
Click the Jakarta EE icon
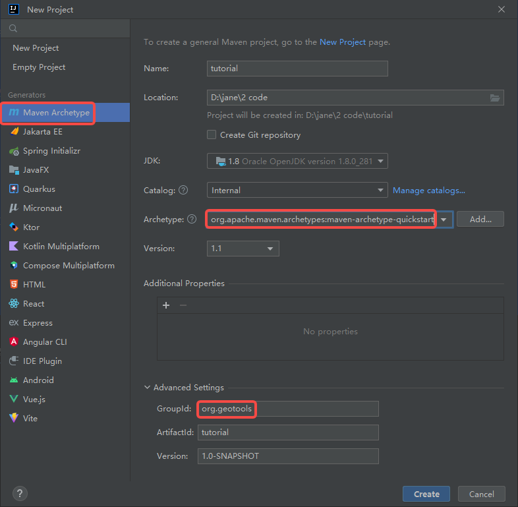14,132
